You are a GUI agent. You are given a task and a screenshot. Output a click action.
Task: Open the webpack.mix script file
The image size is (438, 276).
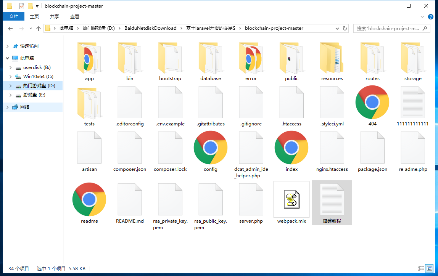click(291, 200)
